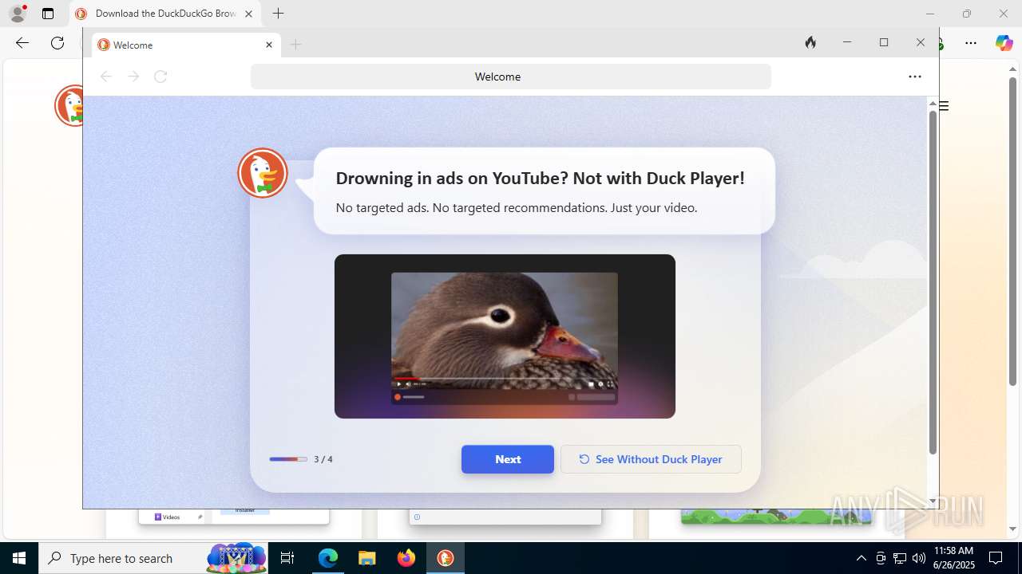Image resolution: width=1022 pixels, height=574 pixels.
Task: Click DuckDuckGo browser reload icon
Action: point(160,77)
